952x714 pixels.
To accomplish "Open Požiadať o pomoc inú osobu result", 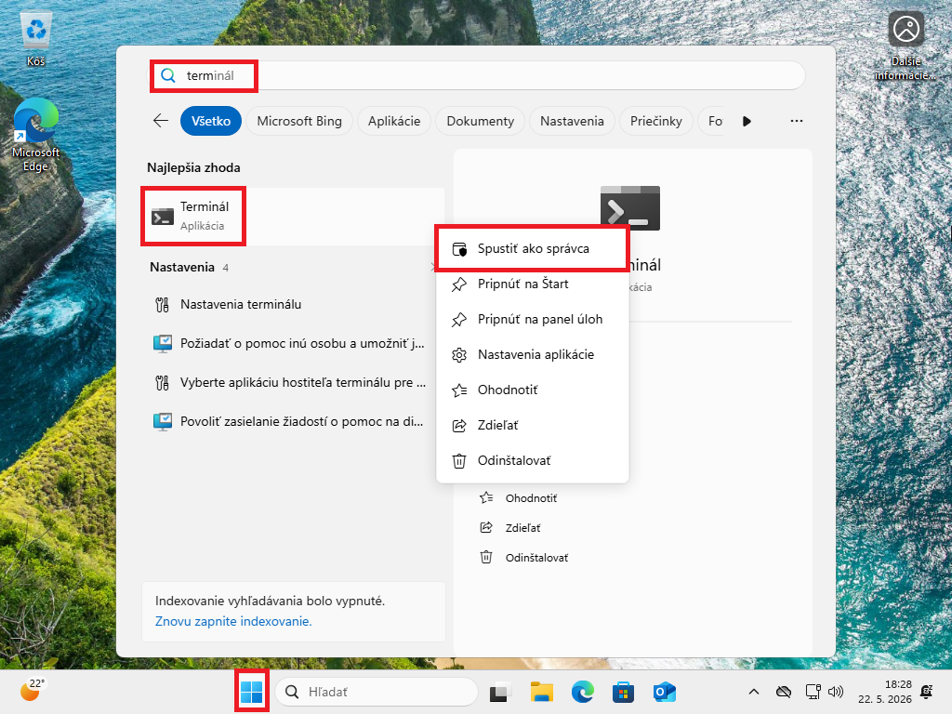I will click(293, 343).
